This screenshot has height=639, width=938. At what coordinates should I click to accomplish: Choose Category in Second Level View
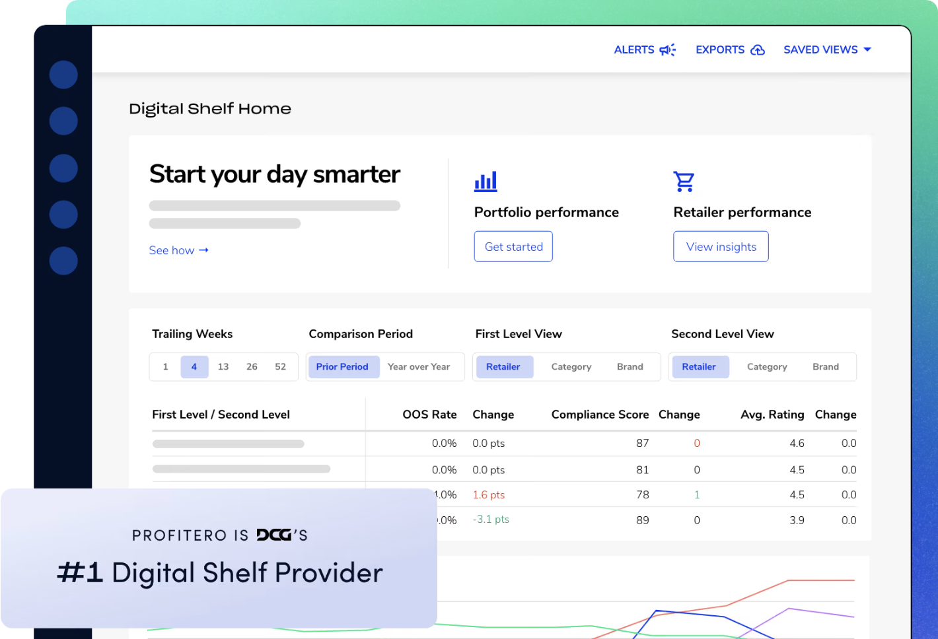[x=767, y=366]
